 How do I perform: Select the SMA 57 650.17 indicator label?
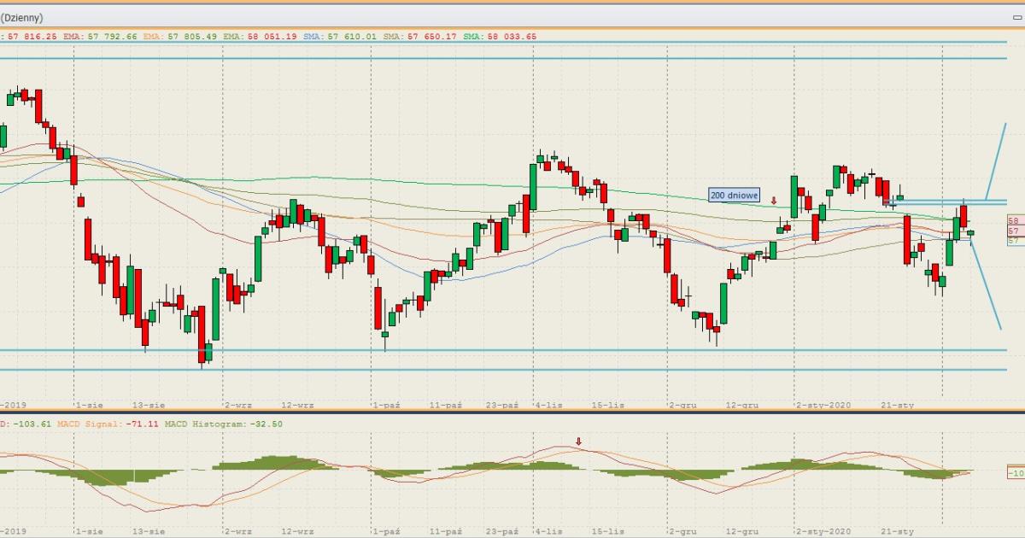pyautogui.click(x=419, y=37)
